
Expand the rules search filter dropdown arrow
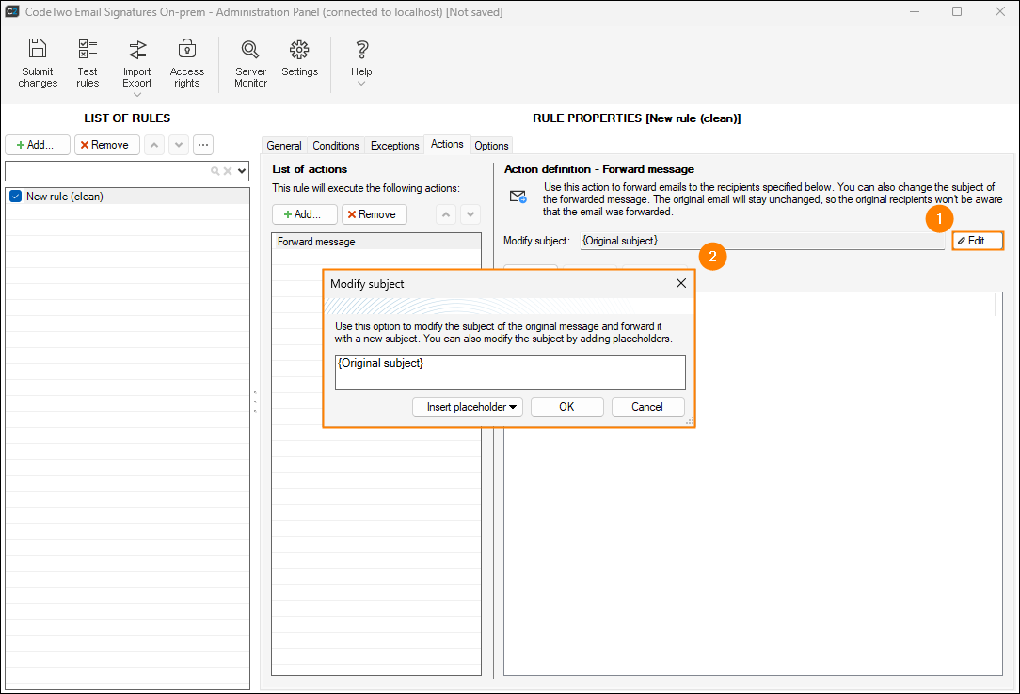242,171
